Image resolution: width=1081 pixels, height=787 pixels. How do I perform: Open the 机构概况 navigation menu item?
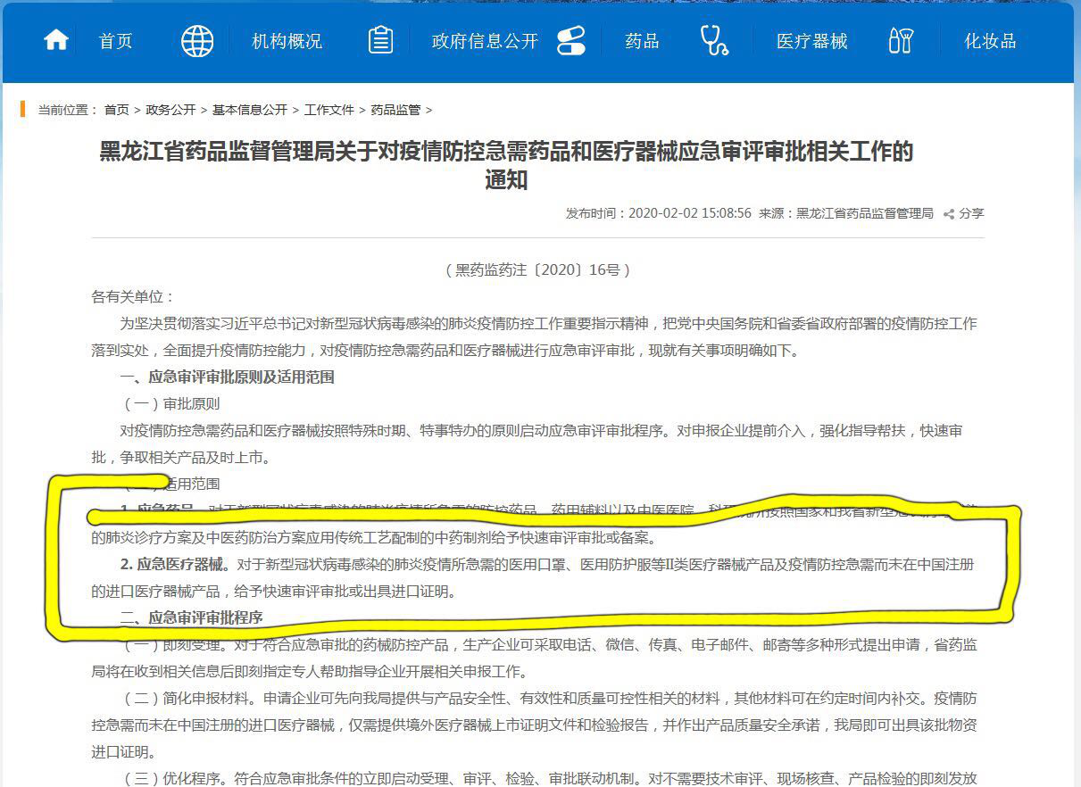(x=287, y=41)
